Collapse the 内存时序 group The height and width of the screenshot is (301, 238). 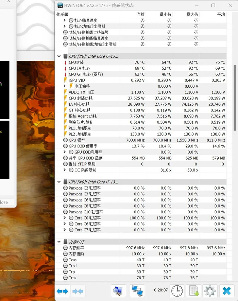[x=59, y=242]
